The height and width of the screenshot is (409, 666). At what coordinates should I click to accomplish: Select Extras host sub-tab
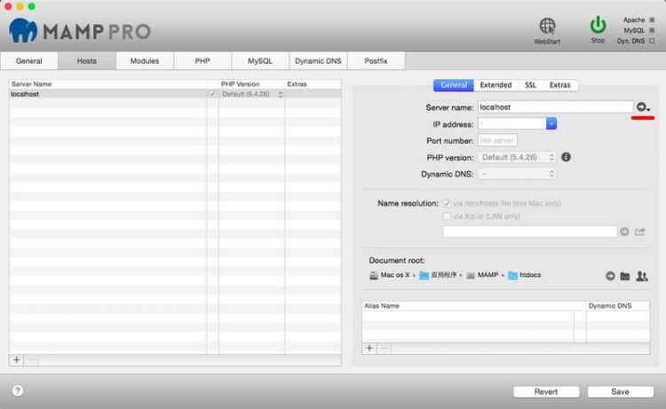pos(559,85)
